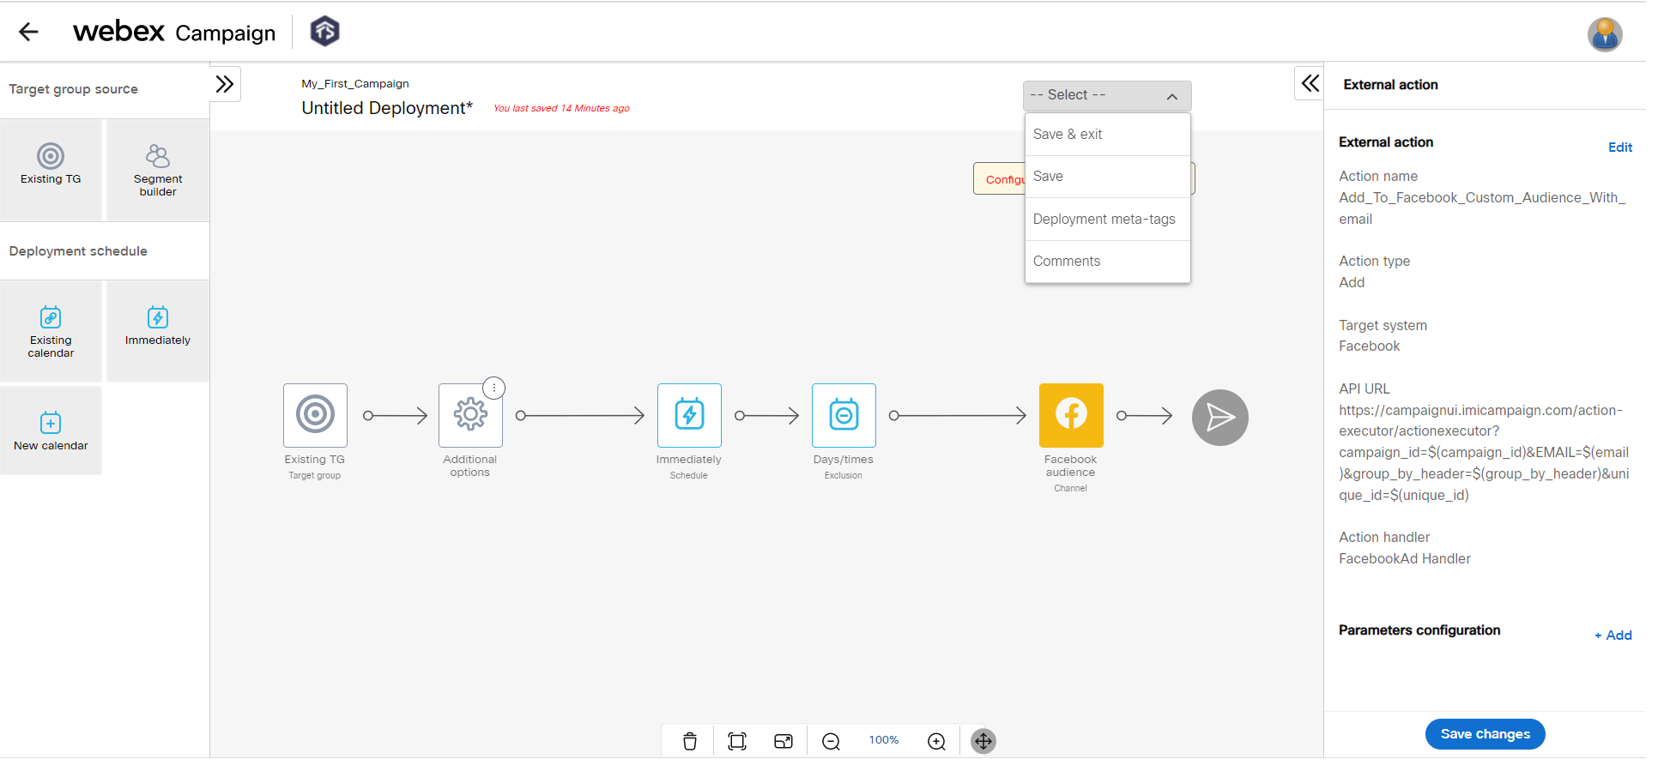Click output connector of Existing TG node

pos(368,416)
